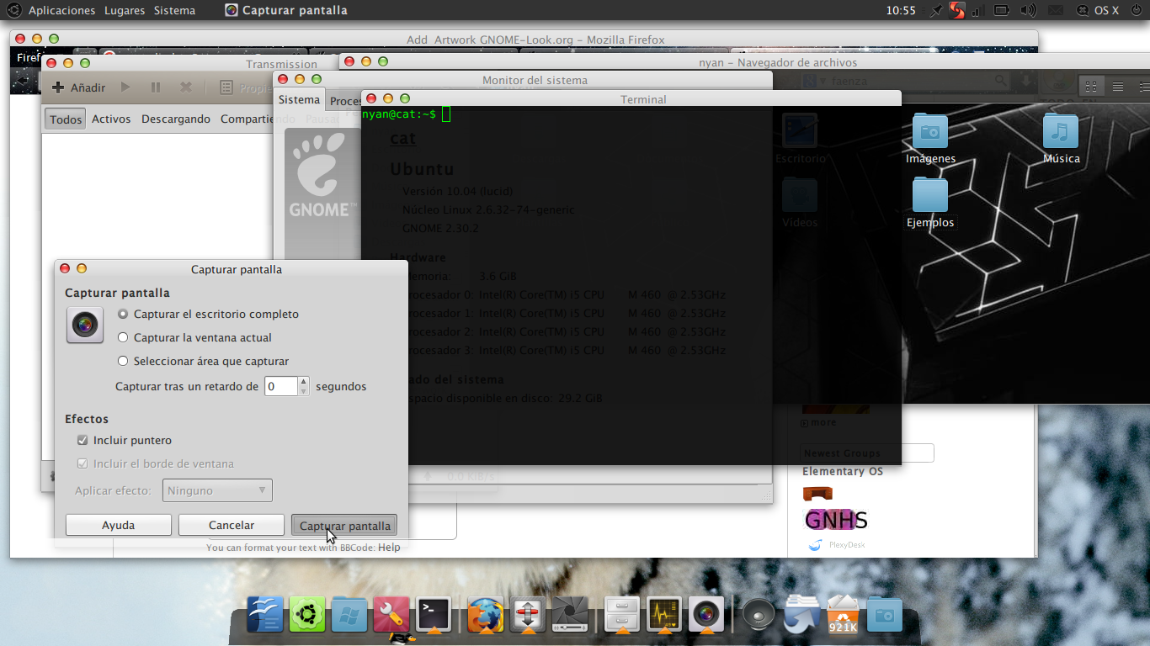Click the BBCode Help link in Firefox
This screenshot has height=646, width=1150.
tap(389, 547)
